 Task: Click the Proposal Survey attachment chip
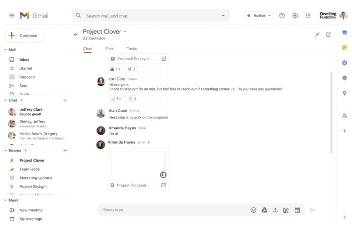[x=138, y=59]
